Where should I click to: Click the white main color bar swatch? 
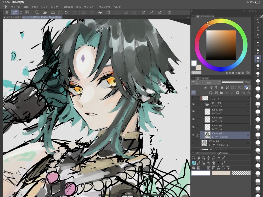tap(201, 173)
